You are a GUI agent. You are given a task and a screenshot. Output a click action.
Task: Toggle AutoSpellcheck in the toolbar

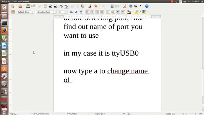tap(66, 6)
